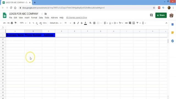Bookmark this page star
Viewport: 176px width, 99px height.
154,8
